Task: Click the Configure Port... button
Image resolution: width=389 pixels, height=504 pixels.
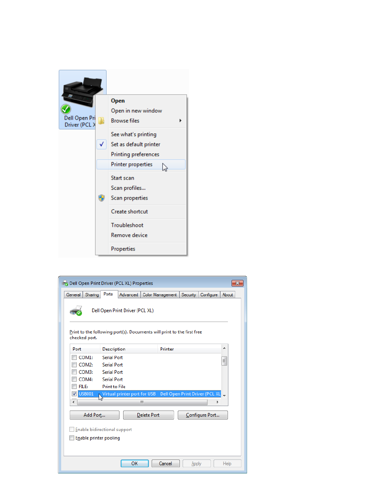Action: click(203, 415)
